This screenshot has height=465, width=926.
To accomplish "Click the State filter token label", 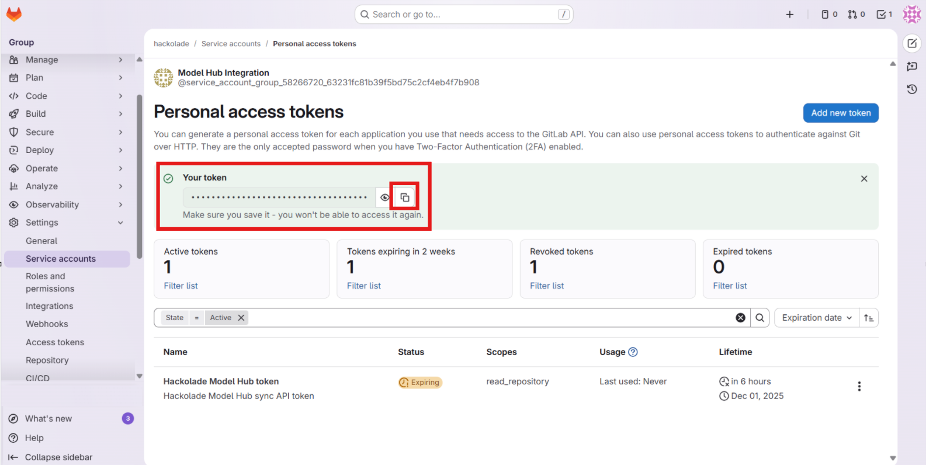I will point(174,318).
